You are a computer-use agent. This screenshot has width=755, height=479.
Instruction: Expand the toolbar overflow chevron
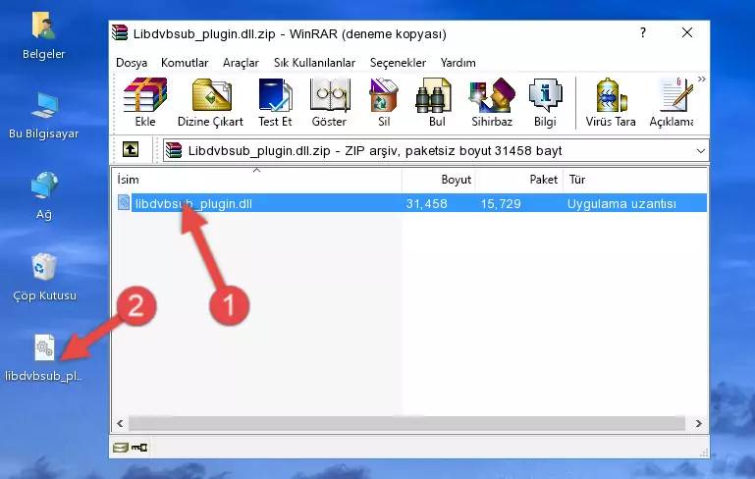pos(702,79)
